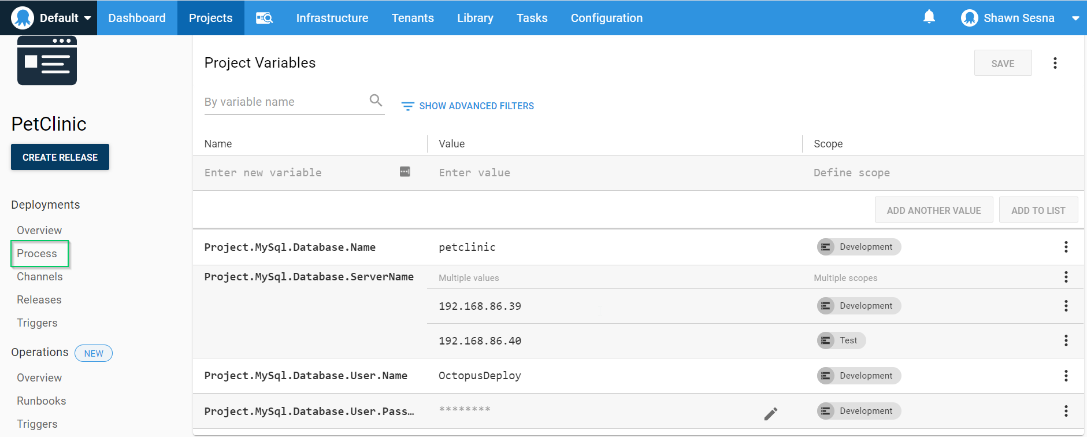Click the Test scope chip
The image size is (1087, 437).
click(841, 340)
